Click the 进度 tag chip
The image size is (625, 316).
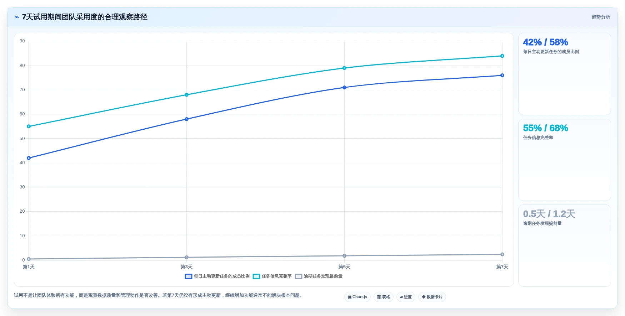pos(406,297)
